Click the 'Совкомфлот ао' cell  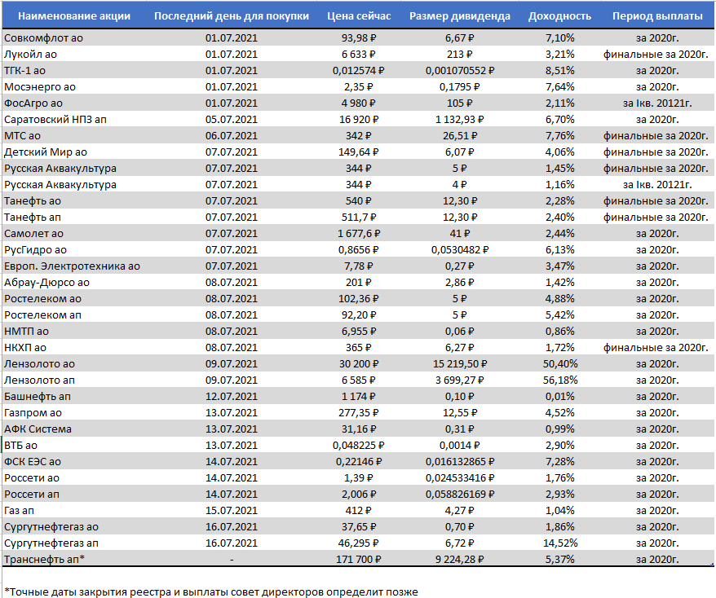43,37
